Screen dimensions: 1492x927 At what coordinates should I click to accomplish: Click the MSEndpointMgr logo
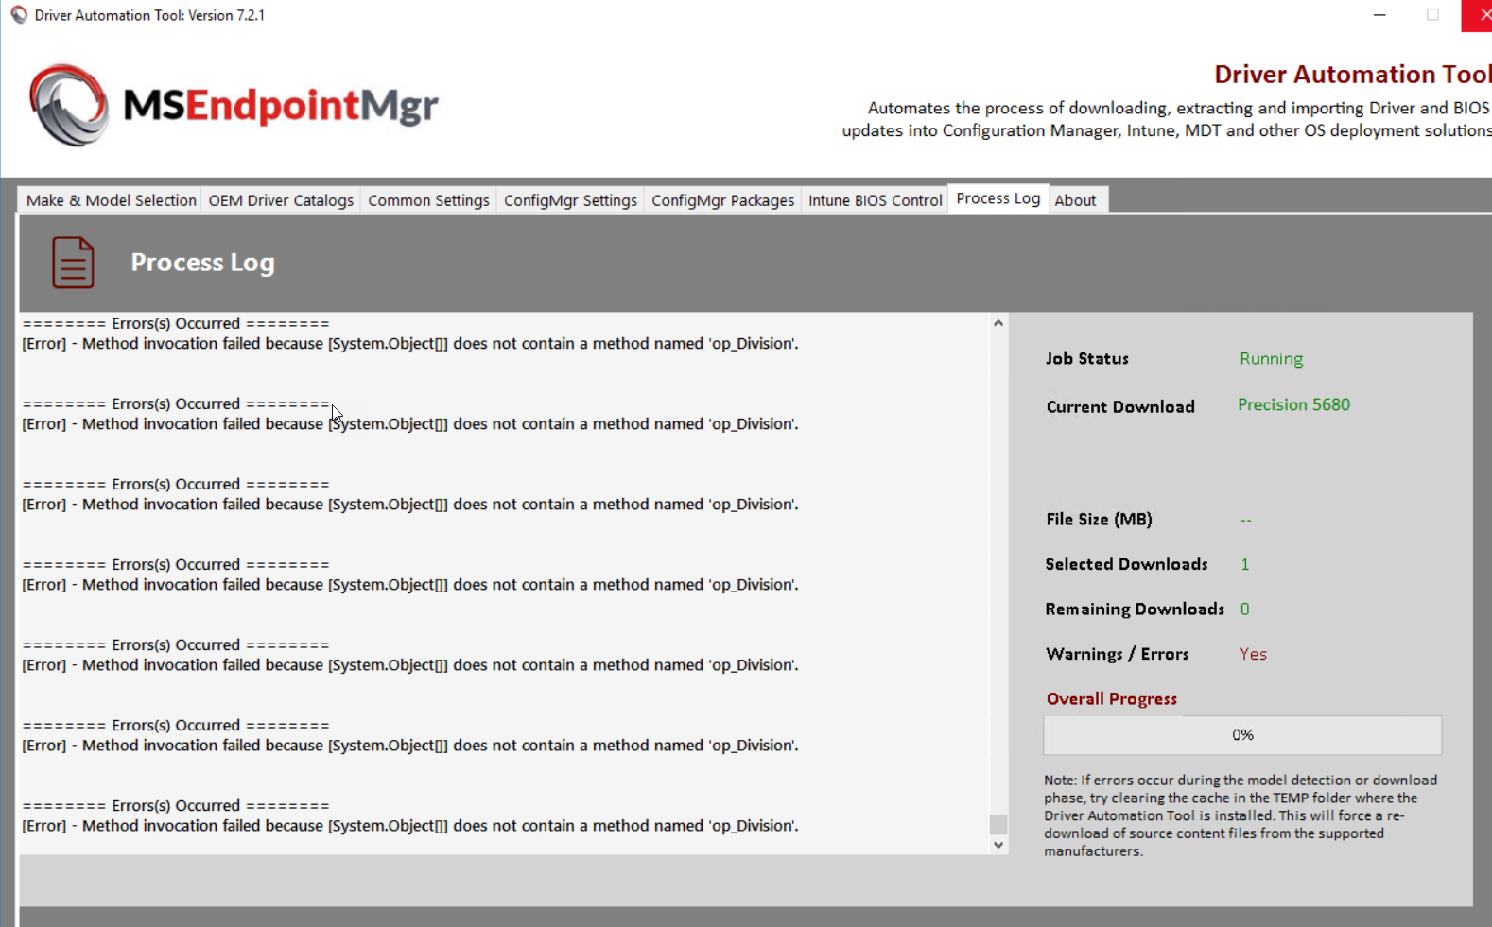[234, 105]
